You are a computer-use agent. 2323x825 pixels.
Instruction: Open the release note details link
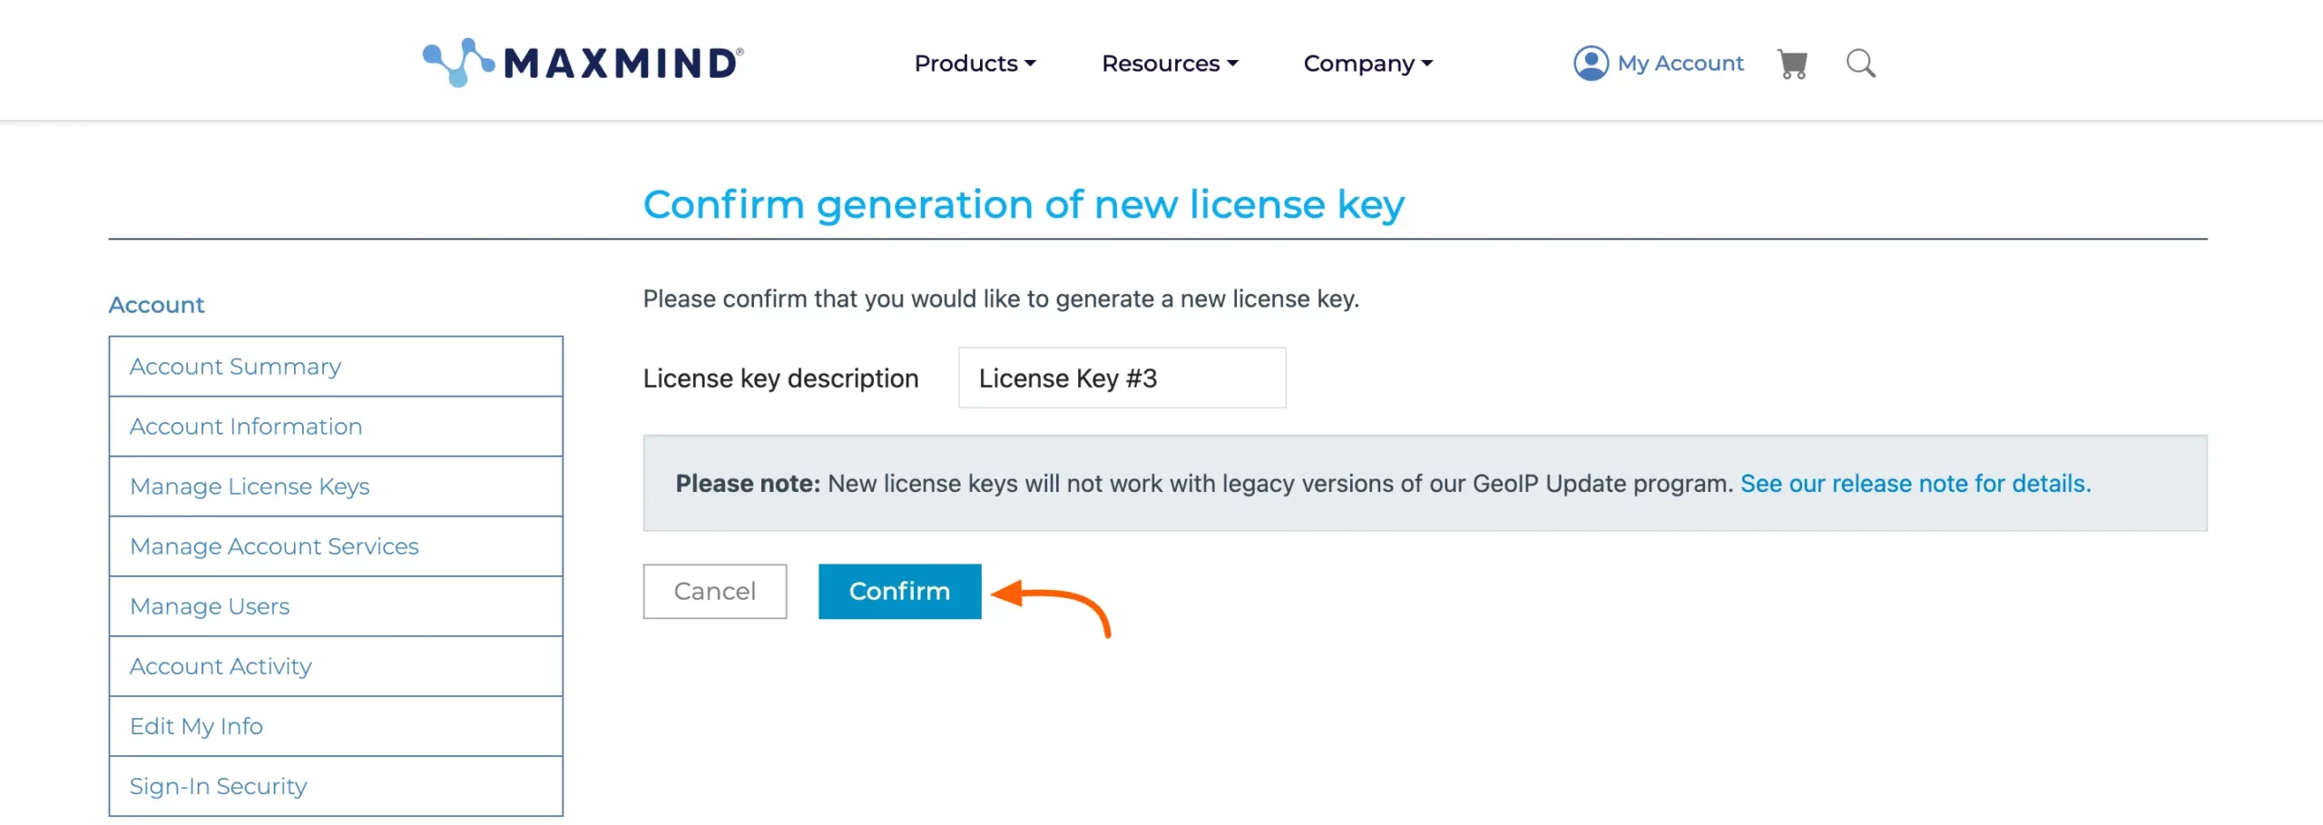click(1914, 484)
